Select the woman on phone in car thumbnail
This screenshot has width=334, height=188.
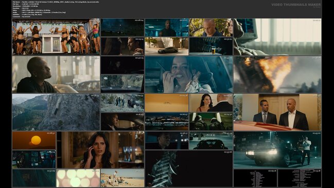[x=189, y=75]
